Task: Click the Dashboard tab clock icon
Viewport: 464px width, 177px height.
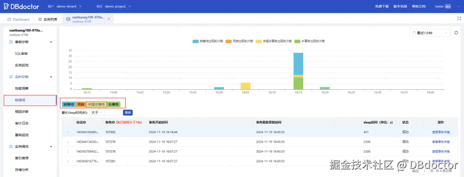Action: pos(9,19)
